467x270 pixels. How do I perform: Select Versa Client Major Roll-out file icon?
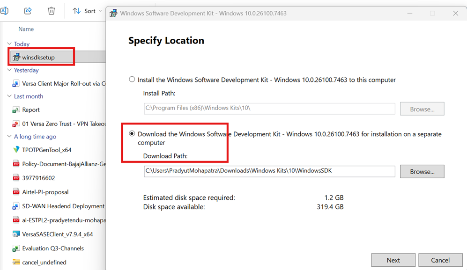point(16,84)
